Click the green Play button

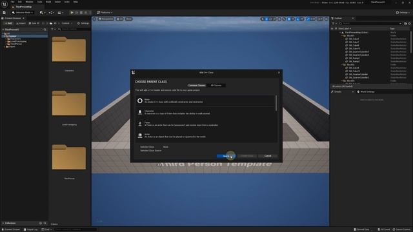pos(72,13)
